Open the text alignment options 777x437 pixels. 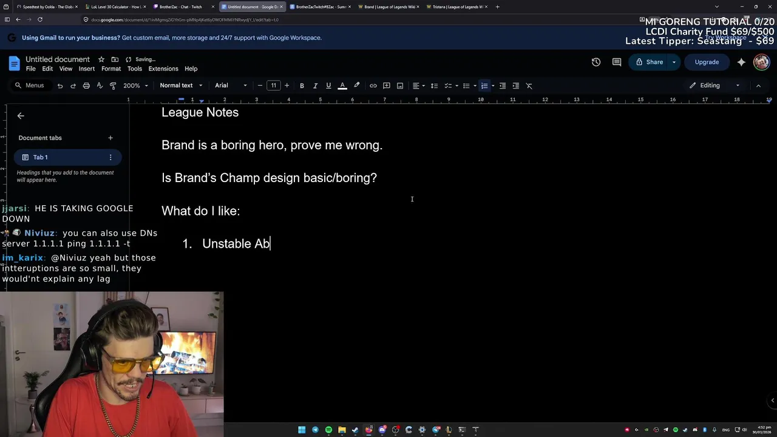click(x=418, y=86)
